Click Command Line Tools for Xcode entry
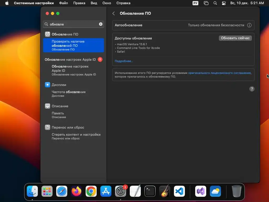 click(x=138, y=48)
